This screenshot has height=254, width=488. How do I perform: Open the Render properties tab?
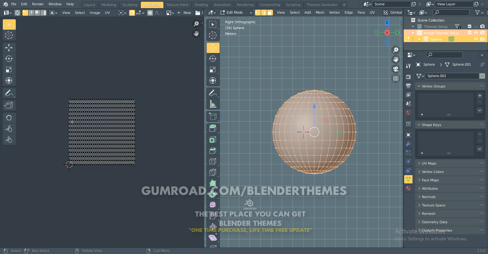point(408,77)
